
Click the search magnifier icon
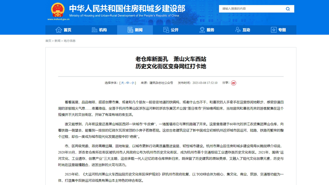point(287,9)
